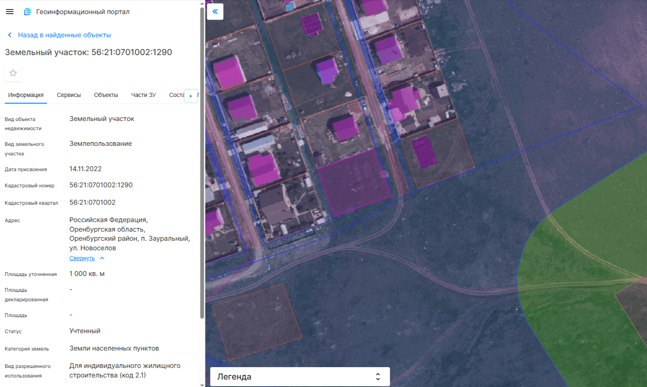The width and height of the screenshot is (647, 387).
Task: Click the partially hidden Состав tab
Action: click(x=176, y=95)
